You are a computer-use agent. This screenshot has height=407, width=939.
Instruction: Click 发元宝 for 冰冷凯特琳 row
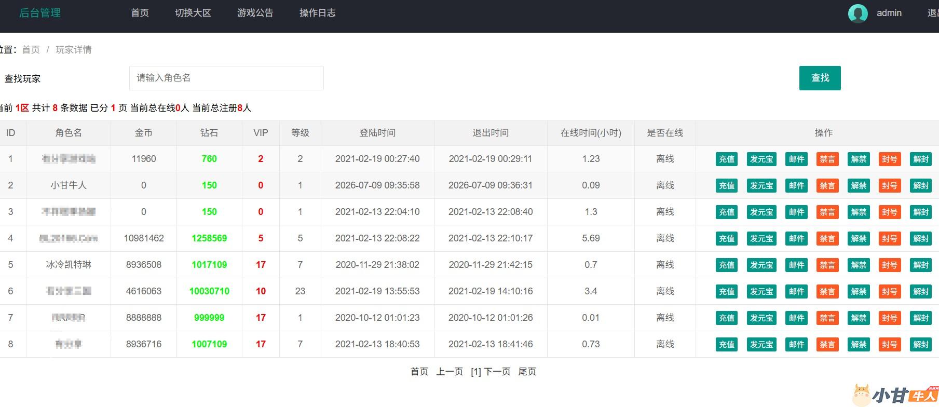click(761, 265)
